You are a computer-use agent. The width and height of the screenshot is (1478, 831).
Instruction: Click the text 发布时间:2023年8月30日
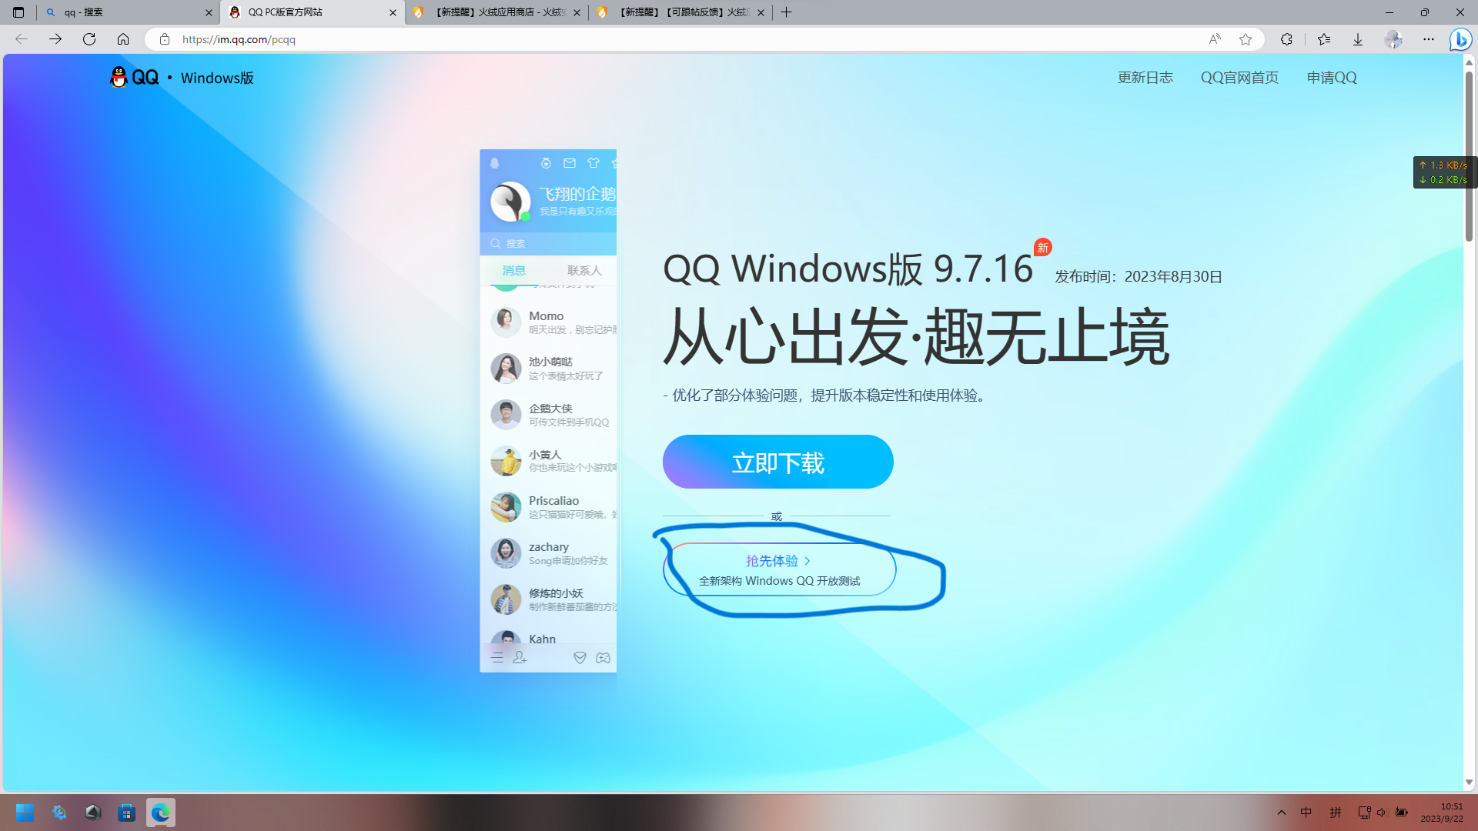click(x=1138, y=277)
